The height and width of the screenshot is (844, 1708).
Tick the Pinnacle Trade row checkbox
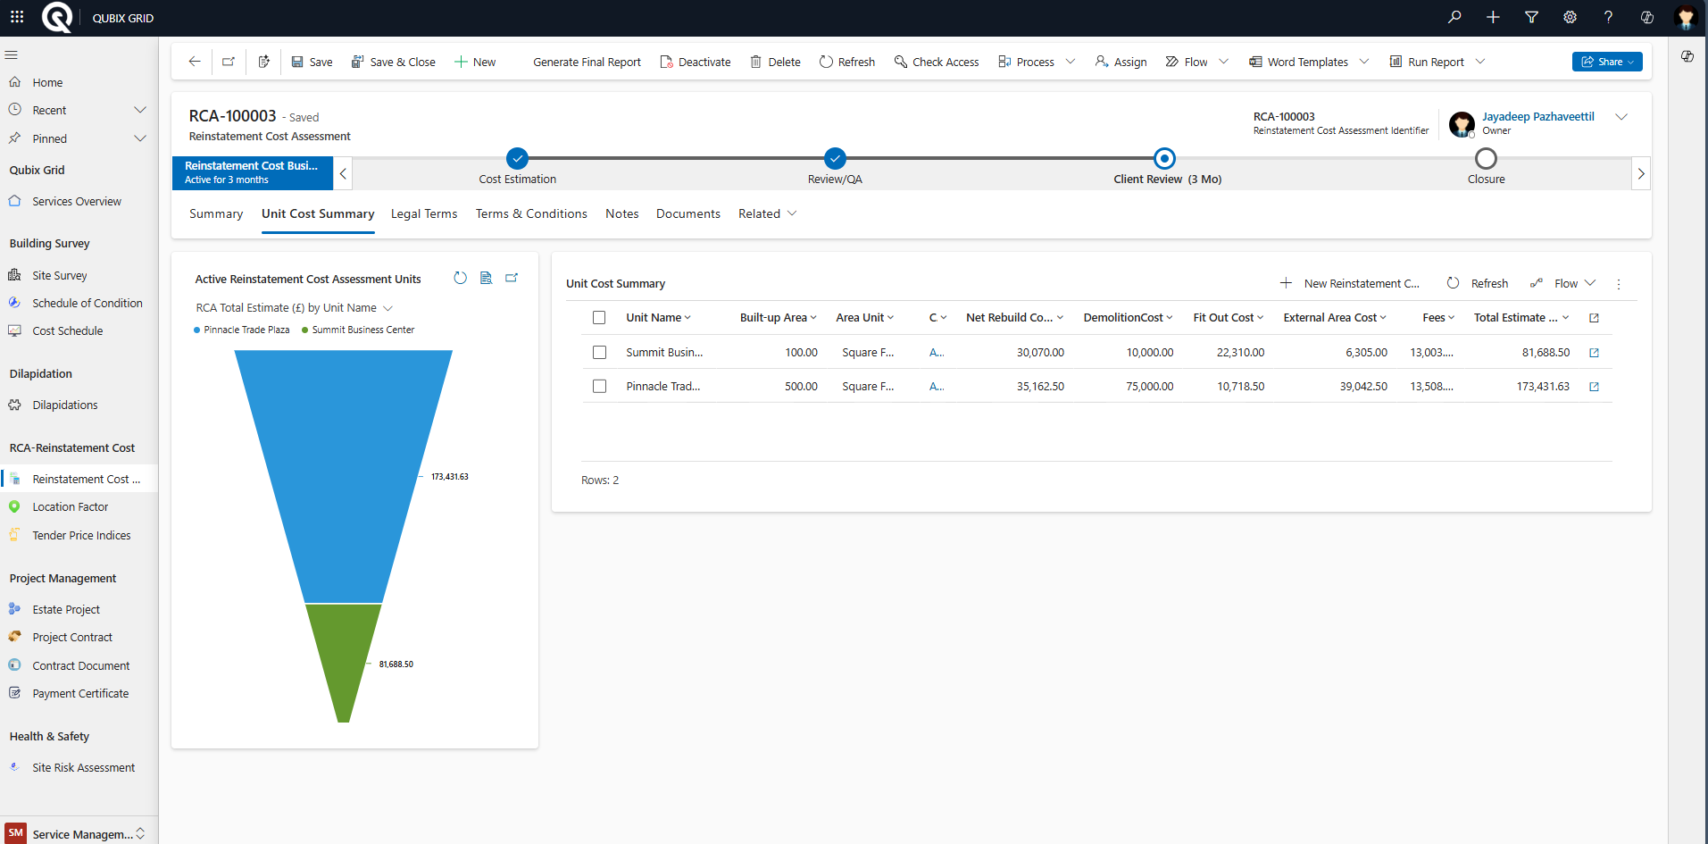599,387
